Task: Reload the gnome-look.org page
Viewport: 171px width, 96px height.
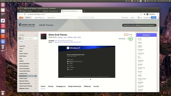Action: pos(25,14)
